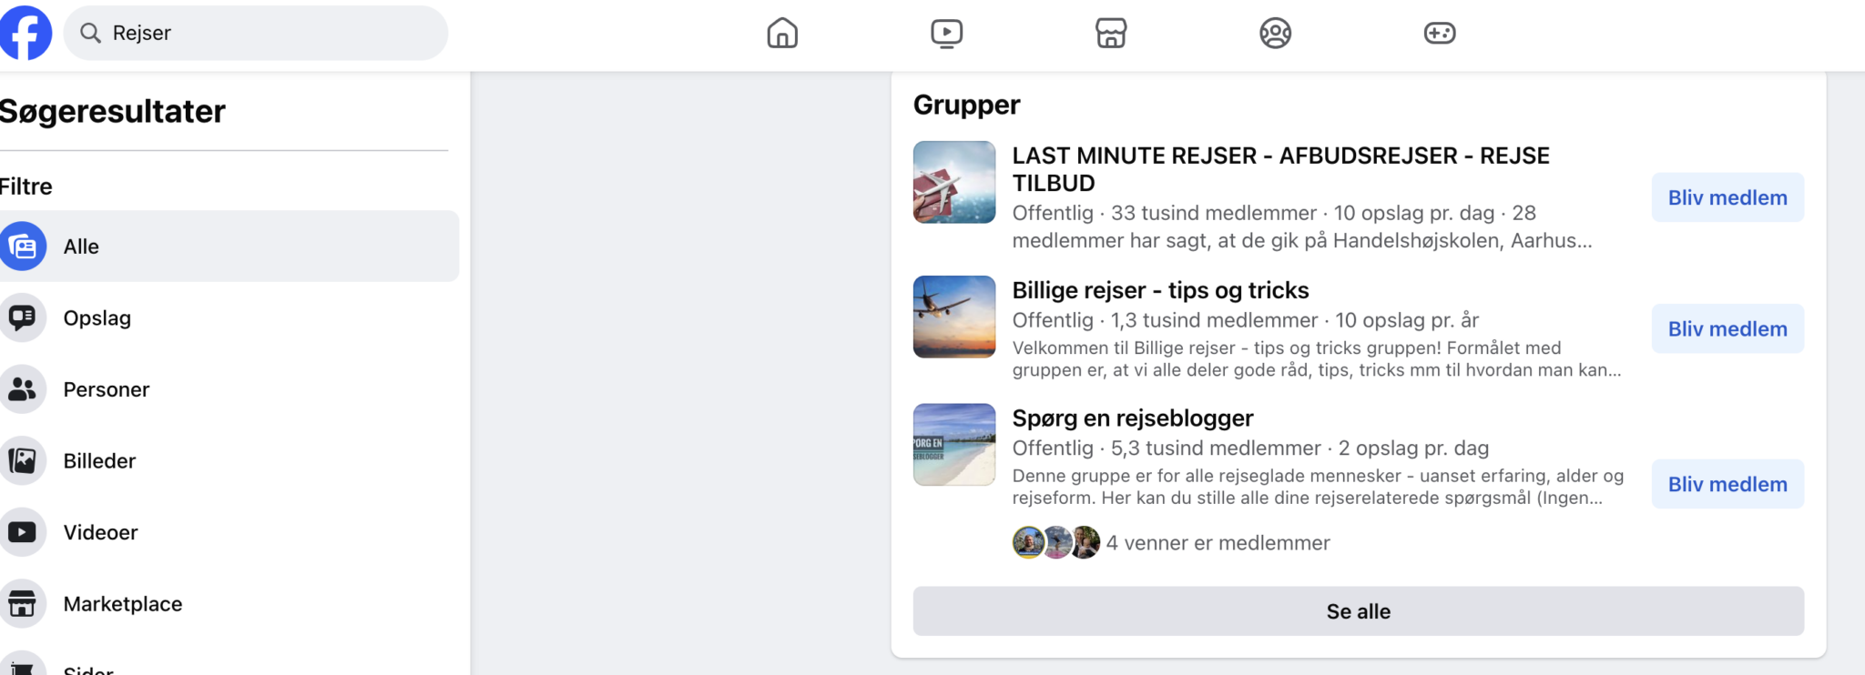The image size is (1865, 675).
Task: Open Groups via the people icon
Action: tap(1275, 32)
